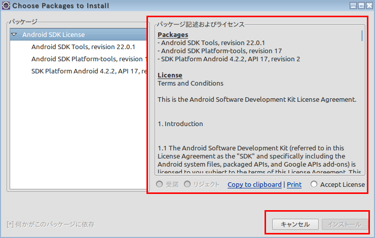375x238 pixels.
Task: Close the Choose Packages to Install dialog
Action: click(x=368, y=6)
